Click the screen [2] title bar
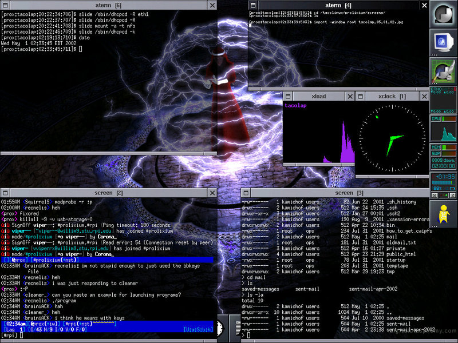Image resolution: width=458 pixels, height=343 pixels. click(109, 193)
